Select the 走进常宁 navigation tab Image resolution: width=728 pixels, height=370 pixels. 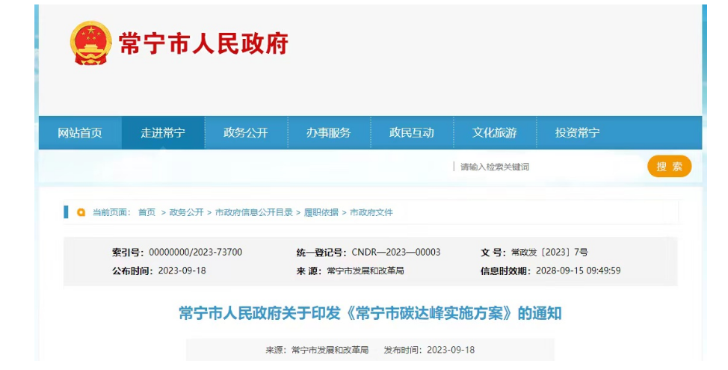point(163,133)
